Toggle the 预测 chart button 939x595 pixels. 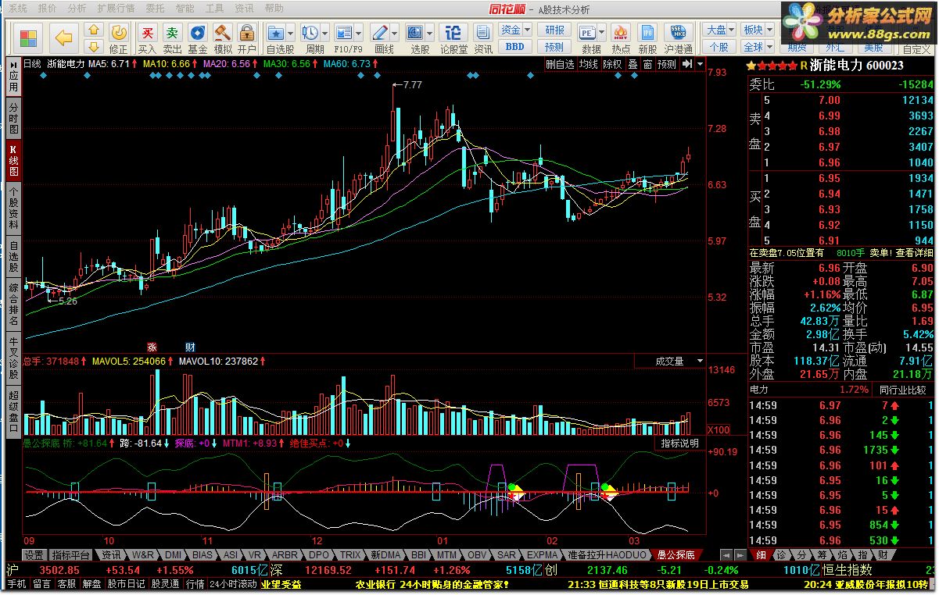click(x=666, y=64)
